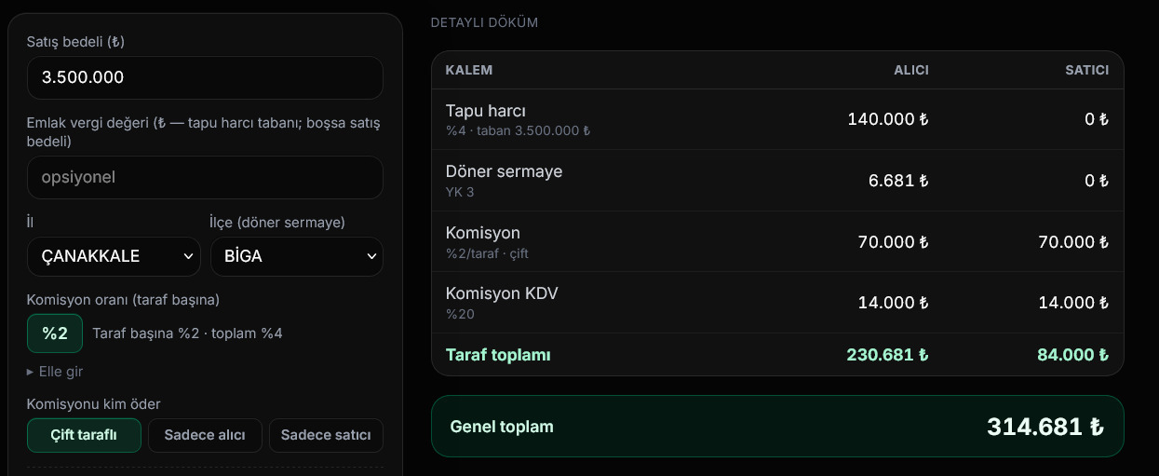1159x476 pixels.
Task: Choose Sadece satıcı commission payer
Action: pos(326,435)
